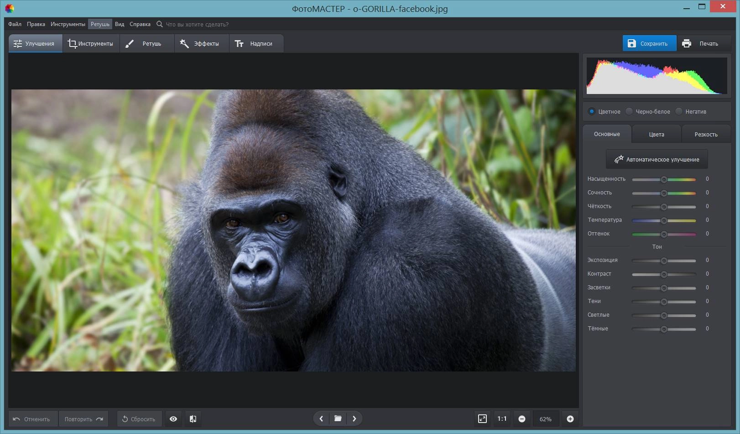740x434 pixels.
Task: Zoom out with the minus icon
Action: [x=522, y=419]
